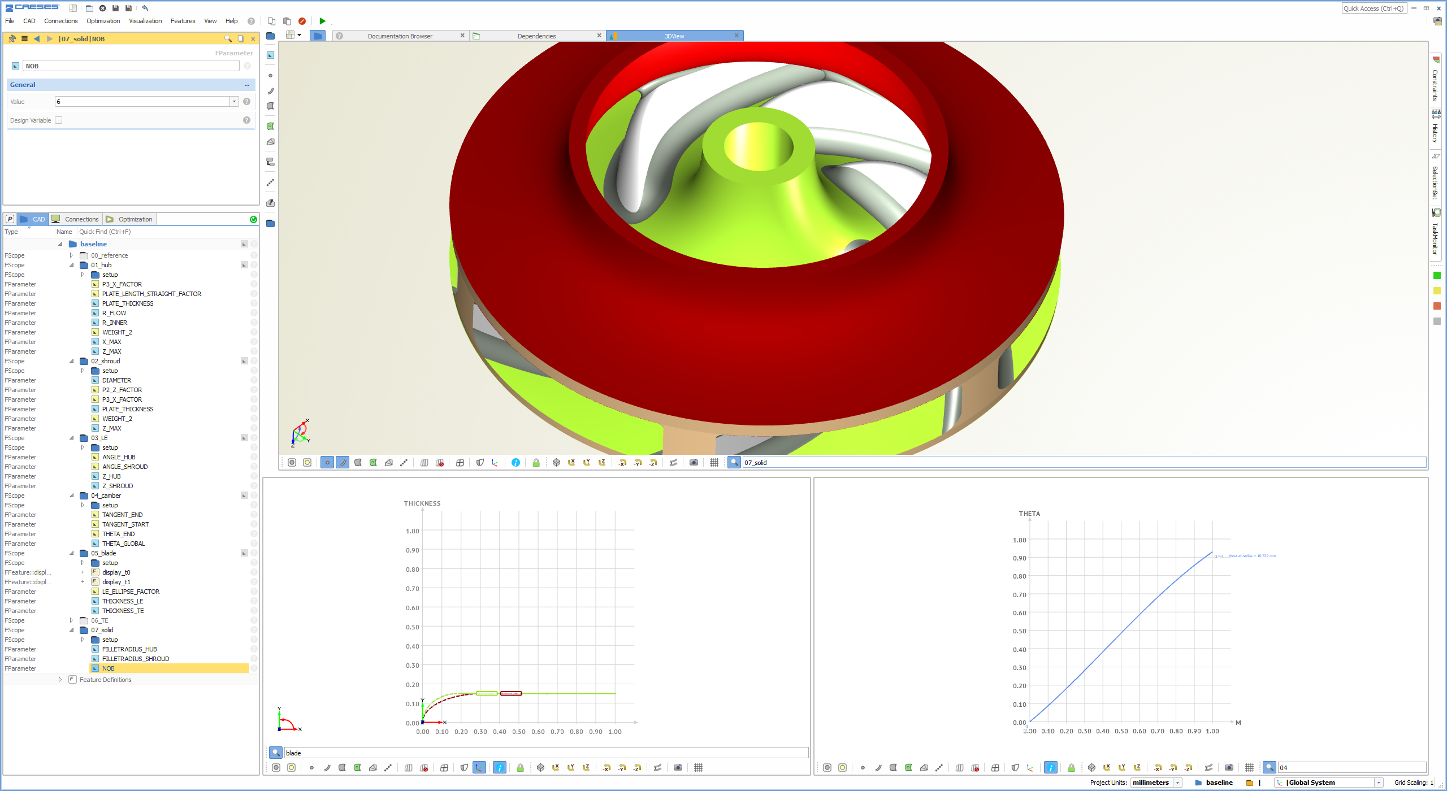Switch to Dependencies tab
The image size is (1447, 791).
tap(536, 36)
